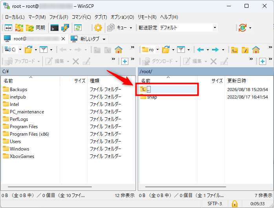This screenshot has width=274, height=208.
Task: Select the inetpub folder
Action: click(15, 97)
